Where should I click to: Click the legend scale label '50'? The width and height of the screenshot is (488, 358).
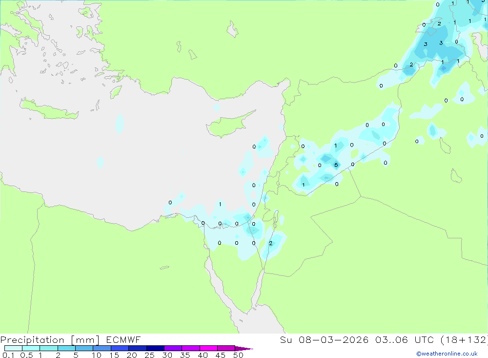238,355
